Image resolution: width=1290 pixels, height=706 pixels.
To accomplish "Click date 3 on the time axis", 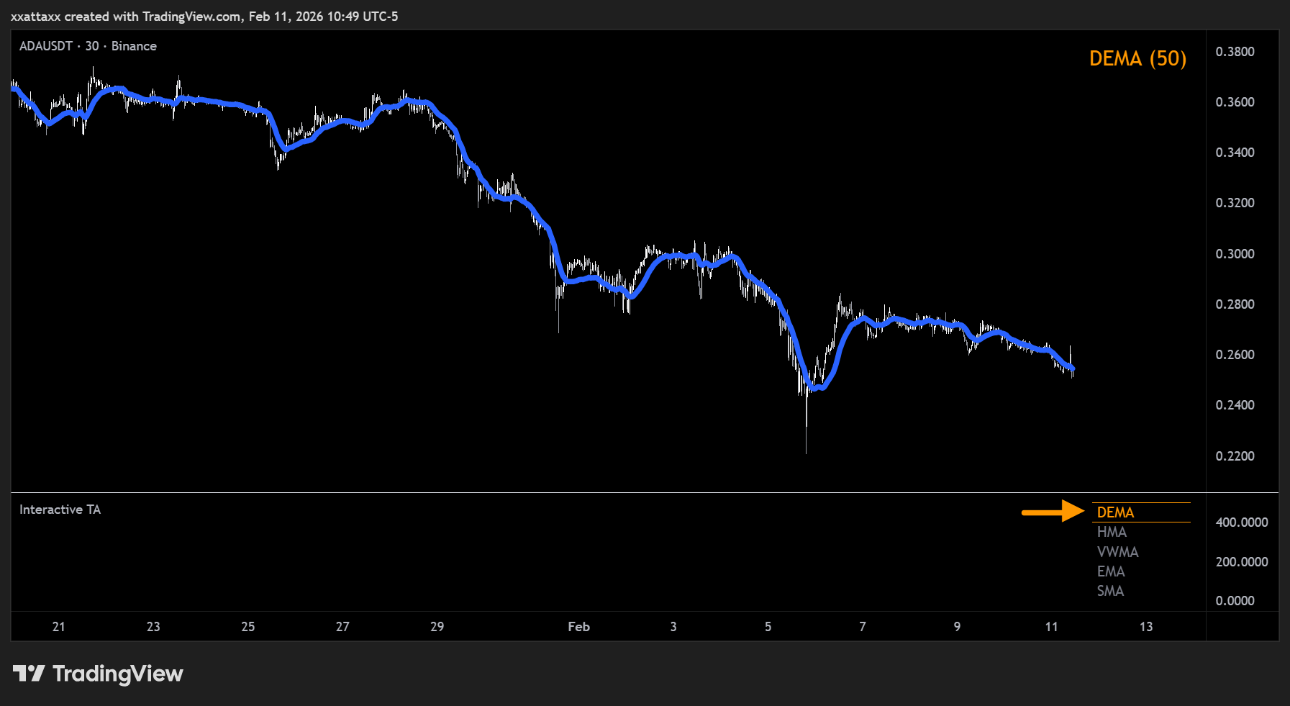I will [673, 627].
